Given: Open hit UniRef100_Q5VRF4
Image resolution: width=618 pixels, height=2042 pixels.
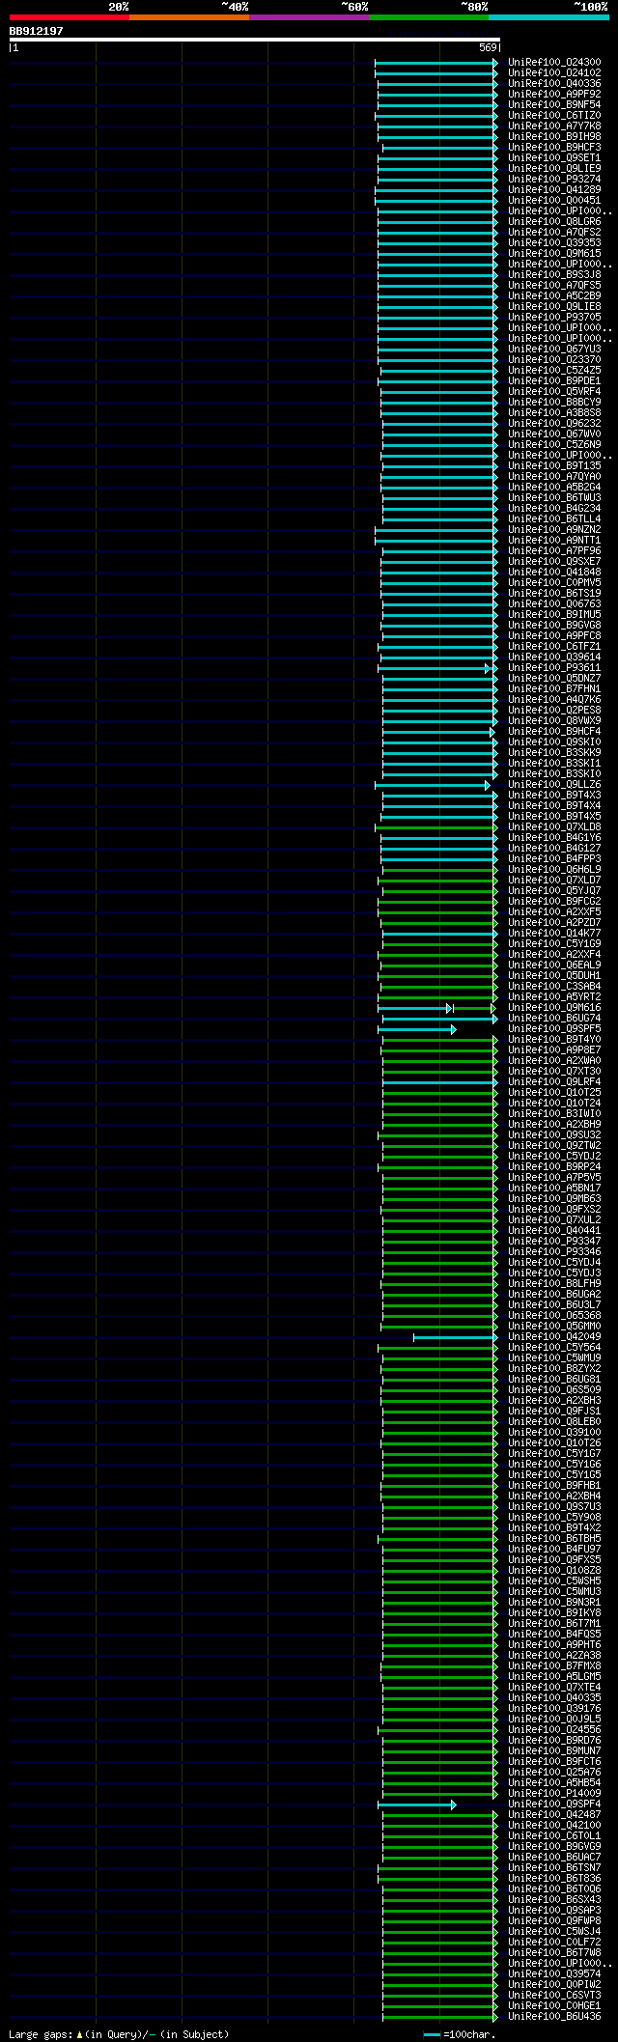Looking at the screenshot, I should tap(554, 392).
